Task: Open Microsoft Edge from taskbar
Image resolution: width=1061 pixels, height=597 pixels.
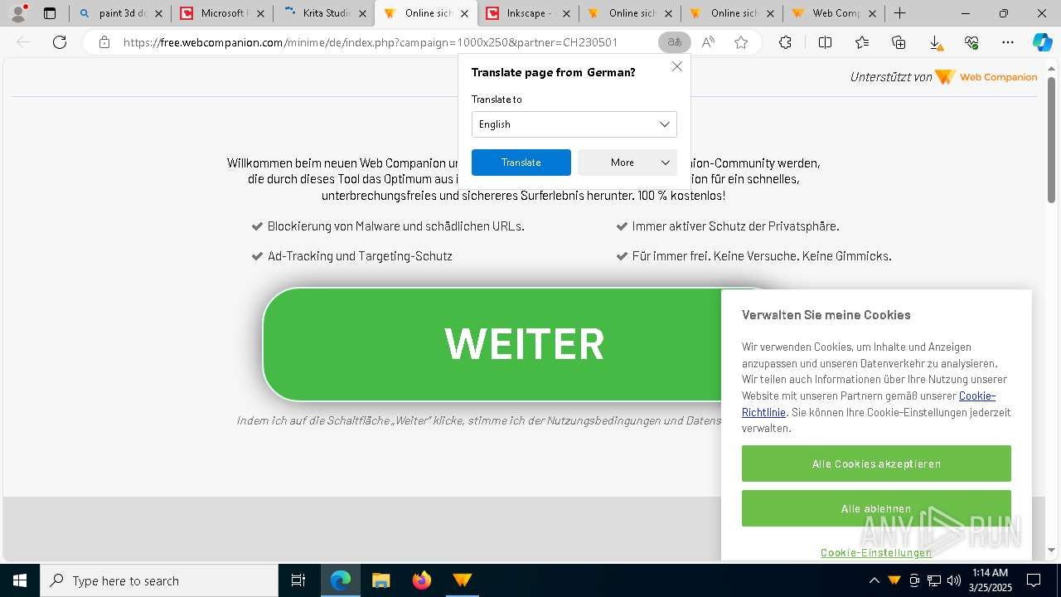Action: coord(341,580)
